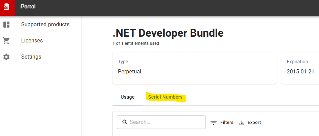Open Supported products in sidebar
This screenshot has width=319, height=136.
tap(41, 24)
